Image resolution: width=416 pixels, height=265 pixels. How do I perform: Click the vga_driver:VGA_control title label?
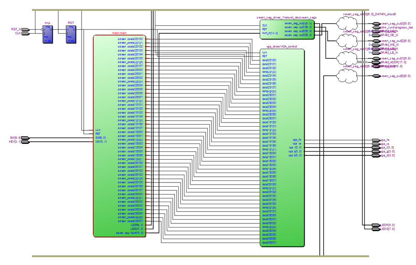click(282, 47)
